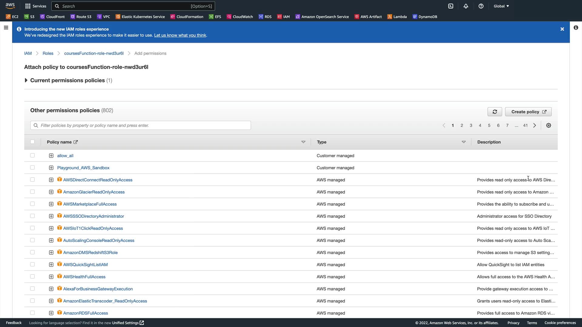Click the refresh policies icon button

point(495,112)
